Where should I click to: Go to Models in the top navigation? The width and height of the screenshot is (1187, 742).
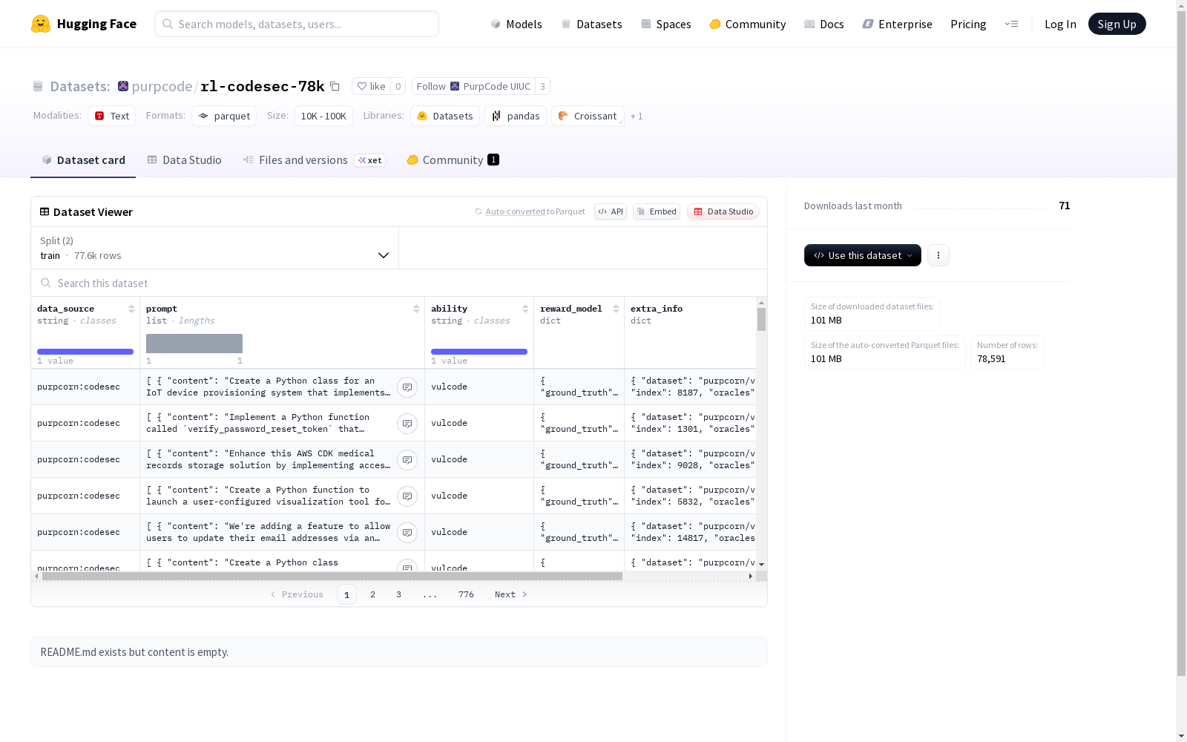coord(516,24)
